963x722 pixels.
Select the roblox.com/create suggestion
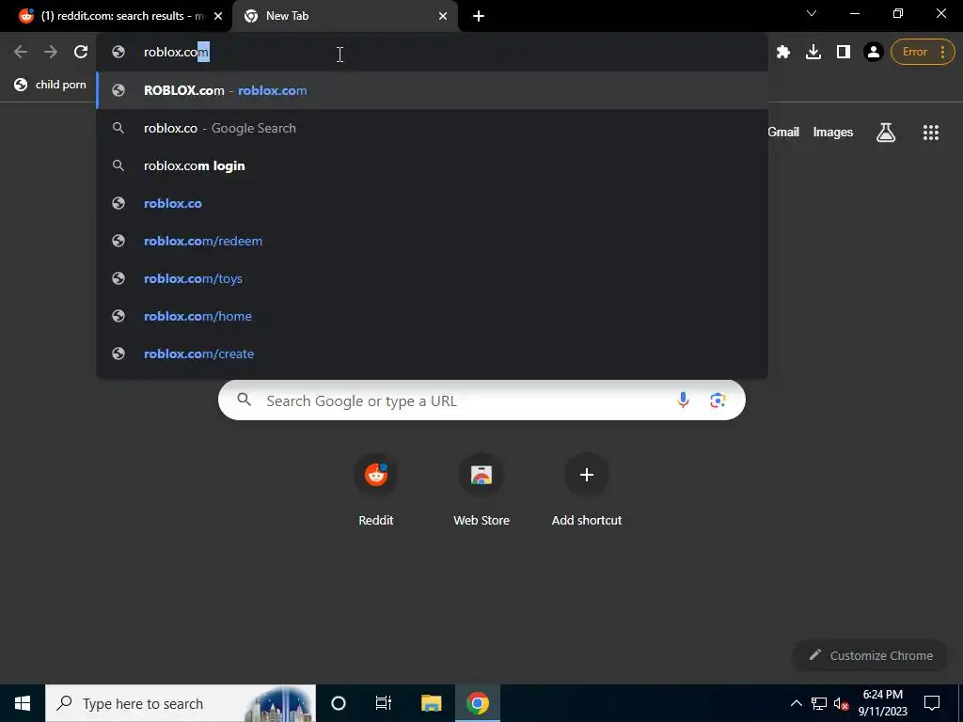432,353
